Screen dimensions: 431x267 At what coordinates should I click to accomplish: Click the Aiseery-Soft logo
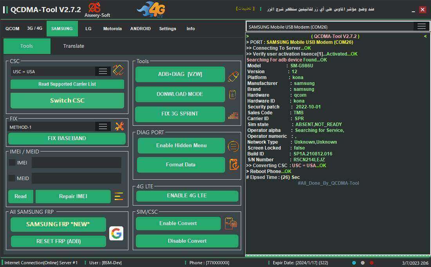click(97, 10)
